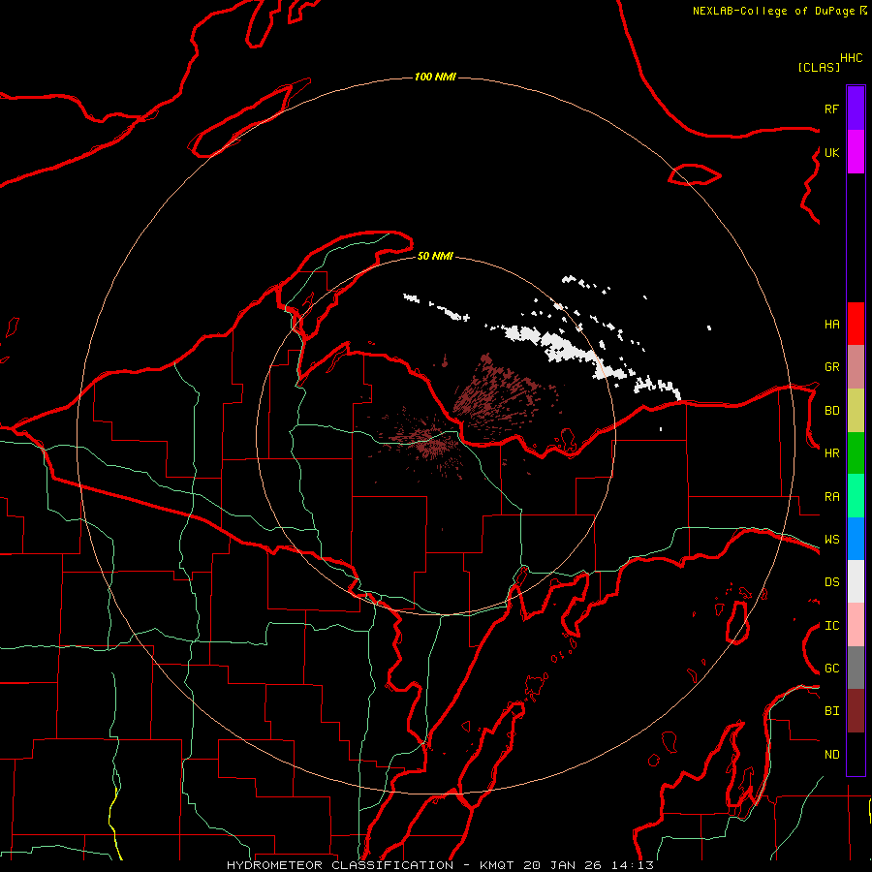This screenshot has height=872, width=872.
Task: Click the HHC product code label
Action: [852, 58]
